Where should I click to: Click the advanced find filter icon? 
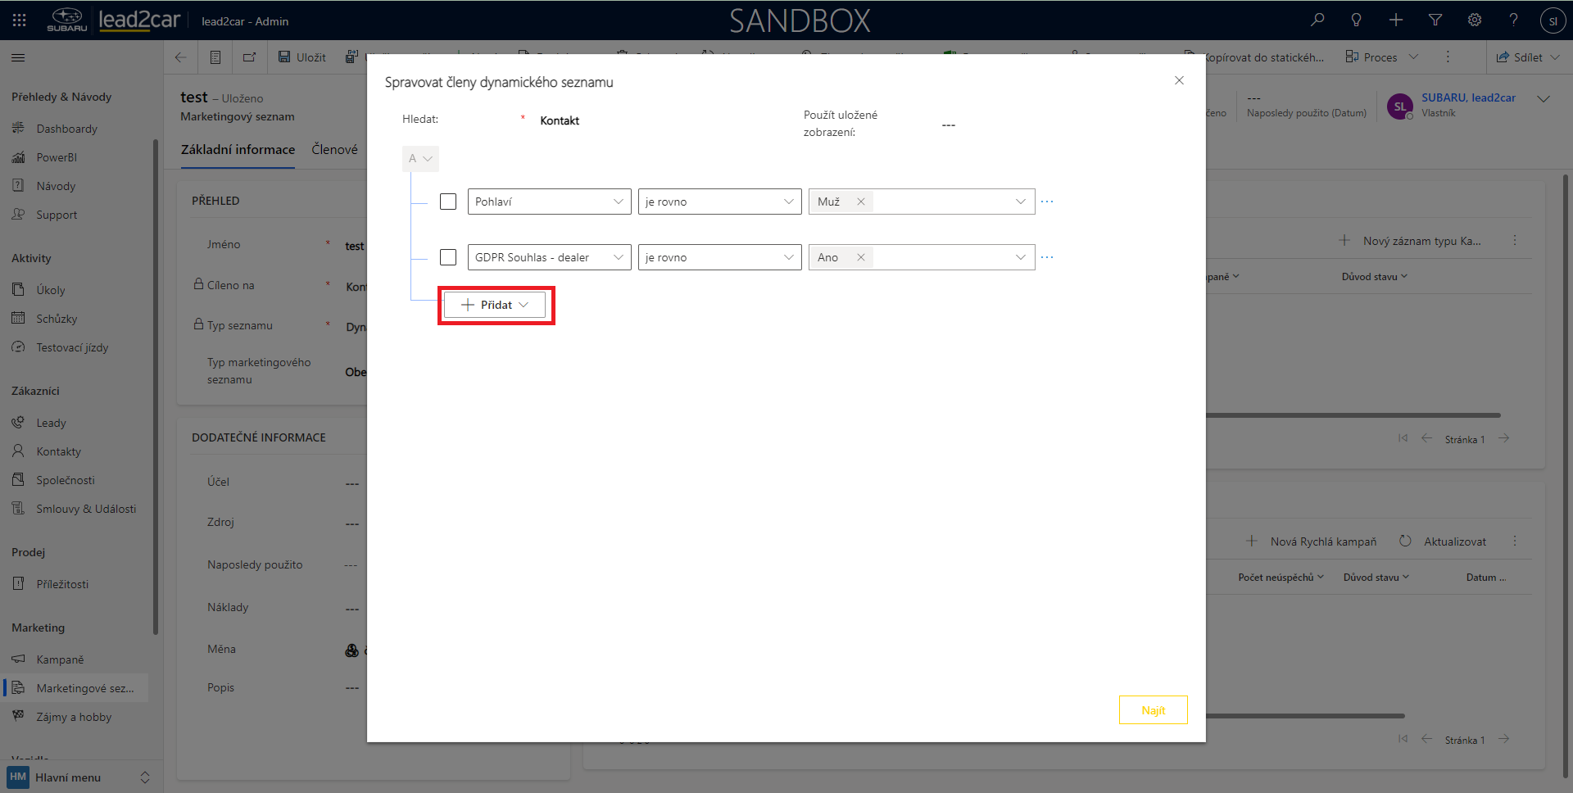pyautogui.click(x=1435, y=20)
